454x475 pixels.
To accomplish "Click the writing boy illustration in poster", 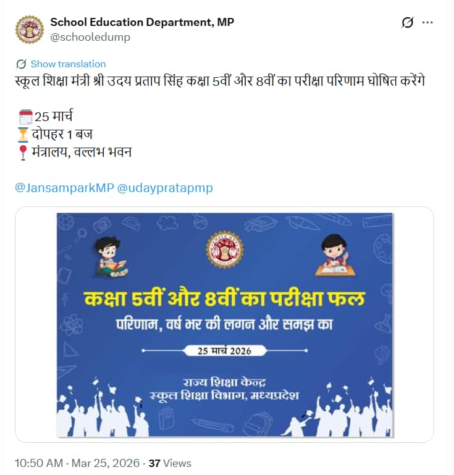I will point(335,255).
